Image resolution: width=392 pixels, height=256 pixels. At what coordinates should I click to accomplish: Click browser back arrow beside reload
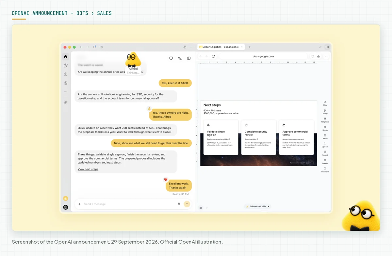click(x=201, y=56)
